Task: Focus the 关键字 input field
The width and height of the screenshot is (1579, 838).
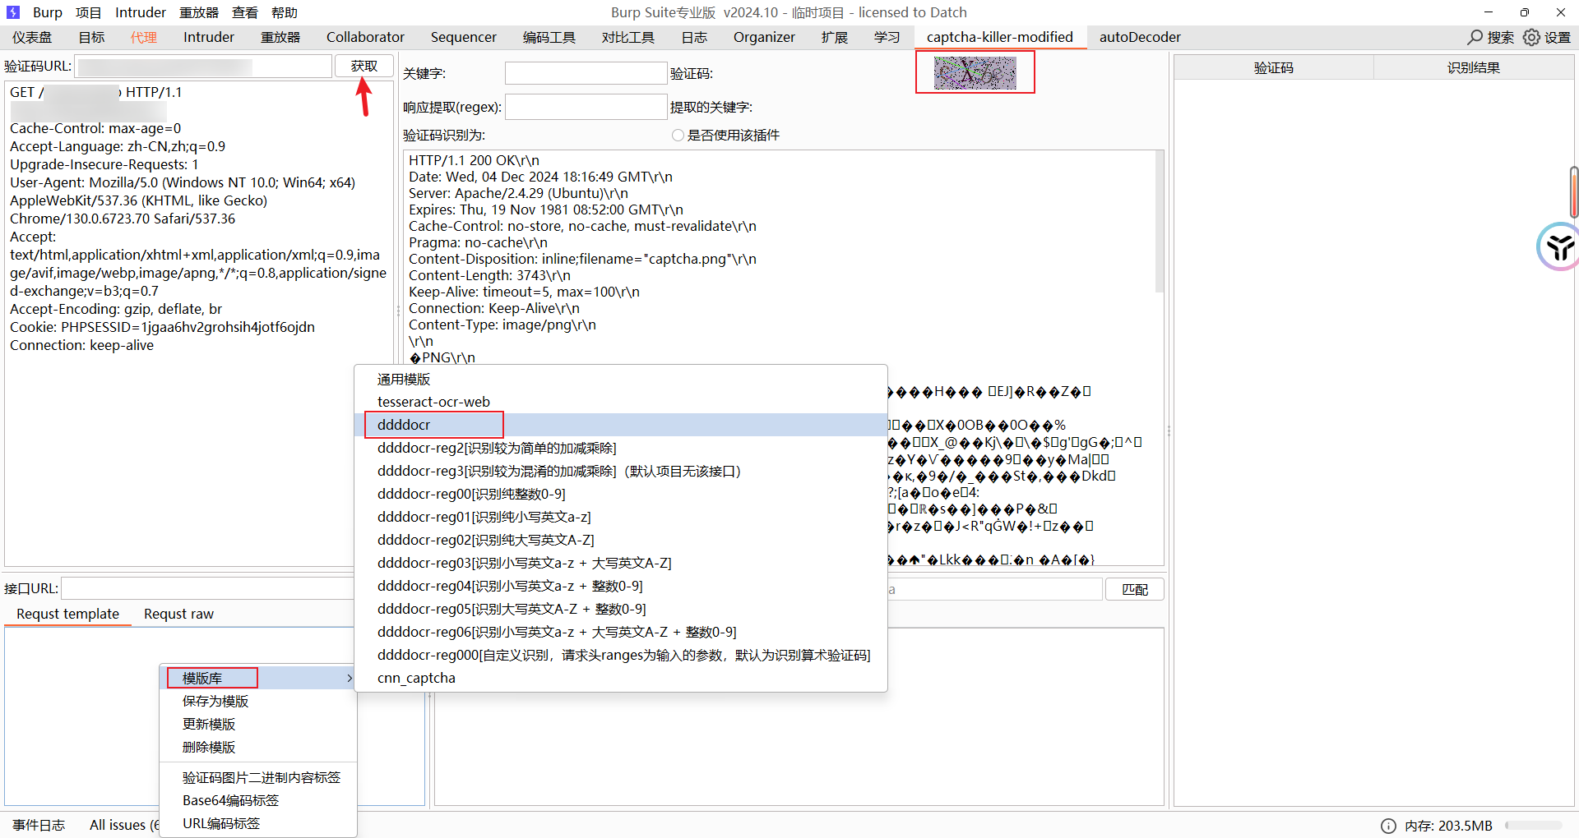Action: tap(586, 73)
